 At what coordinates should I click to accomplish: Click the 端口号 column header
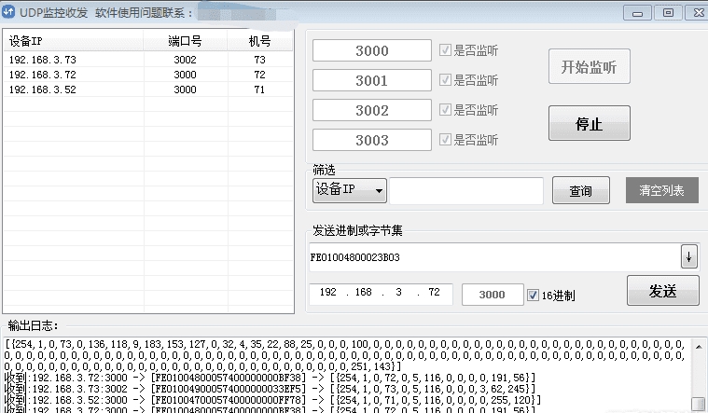[185, 42]
